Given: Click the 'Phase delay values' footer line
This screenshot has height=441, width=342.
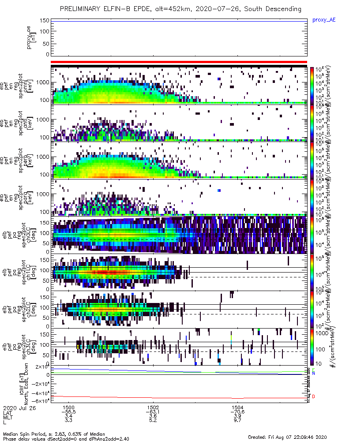Looking at the screenshot, I should 66,438.
